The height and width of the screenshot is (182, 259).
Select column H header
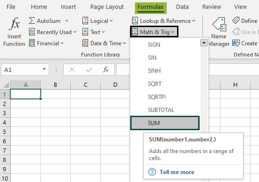[x=235, y=85]
